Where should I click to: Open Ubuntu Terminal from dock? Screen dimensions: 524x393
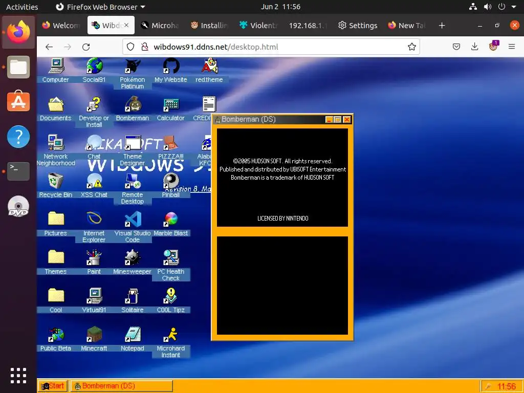[18, 171]
